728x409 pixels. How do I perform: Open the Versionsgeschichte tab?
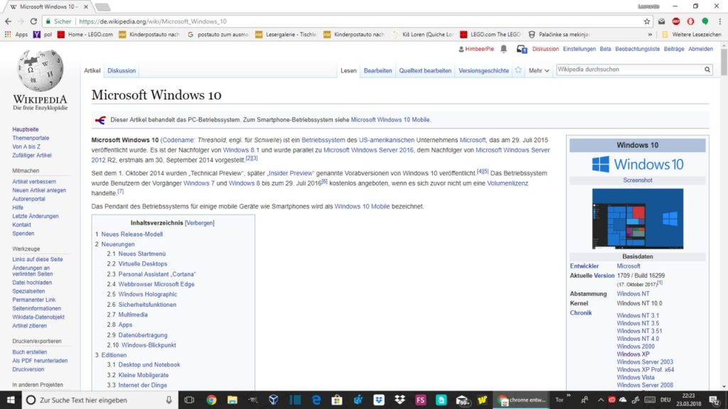pos(483,70)
